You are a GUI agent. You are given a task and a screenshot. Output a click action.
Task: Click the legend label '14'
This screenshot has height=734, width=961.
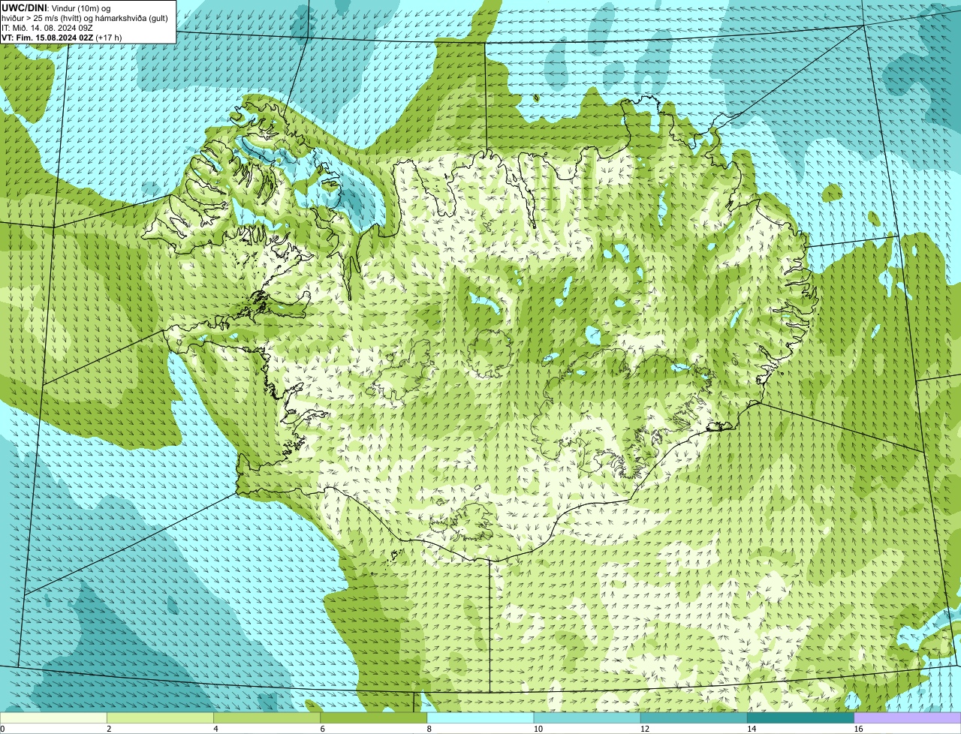[x=752, y=729]
